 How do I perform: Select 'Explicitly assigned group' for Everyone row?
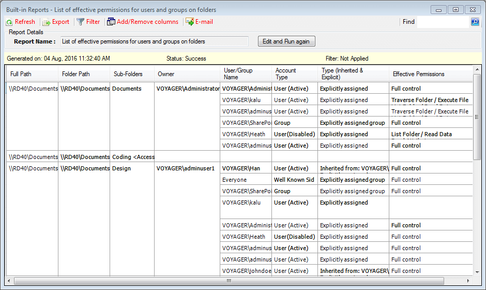click(x=353, y=180)
